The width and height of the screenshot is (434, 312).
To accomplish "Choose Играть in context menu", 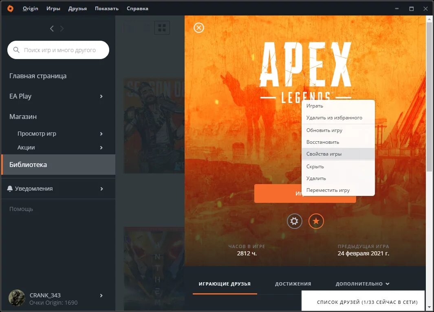I will (338, 106).
